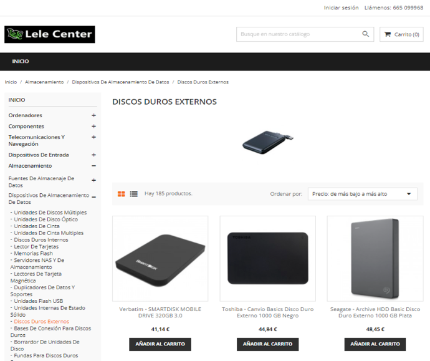The height and width of the screenshot is (361, 430).
Task: Open the Seagate Archive HDD product image
Action: (x=375, y=258)
